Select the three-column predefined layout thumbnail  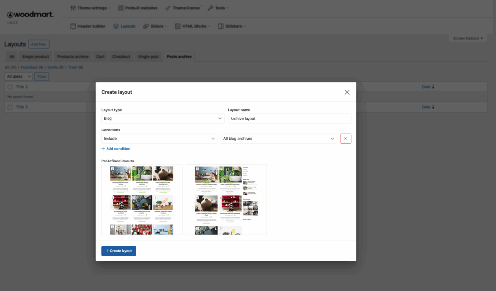pyautogui.click(x=142, y=199)
